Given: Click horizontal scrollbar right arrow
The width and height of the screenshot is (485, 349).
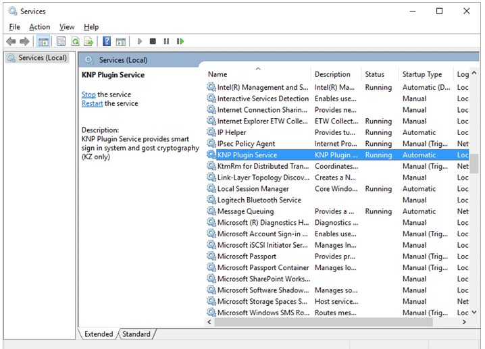Looking at the screenshot, I should [x=464, y=322].
